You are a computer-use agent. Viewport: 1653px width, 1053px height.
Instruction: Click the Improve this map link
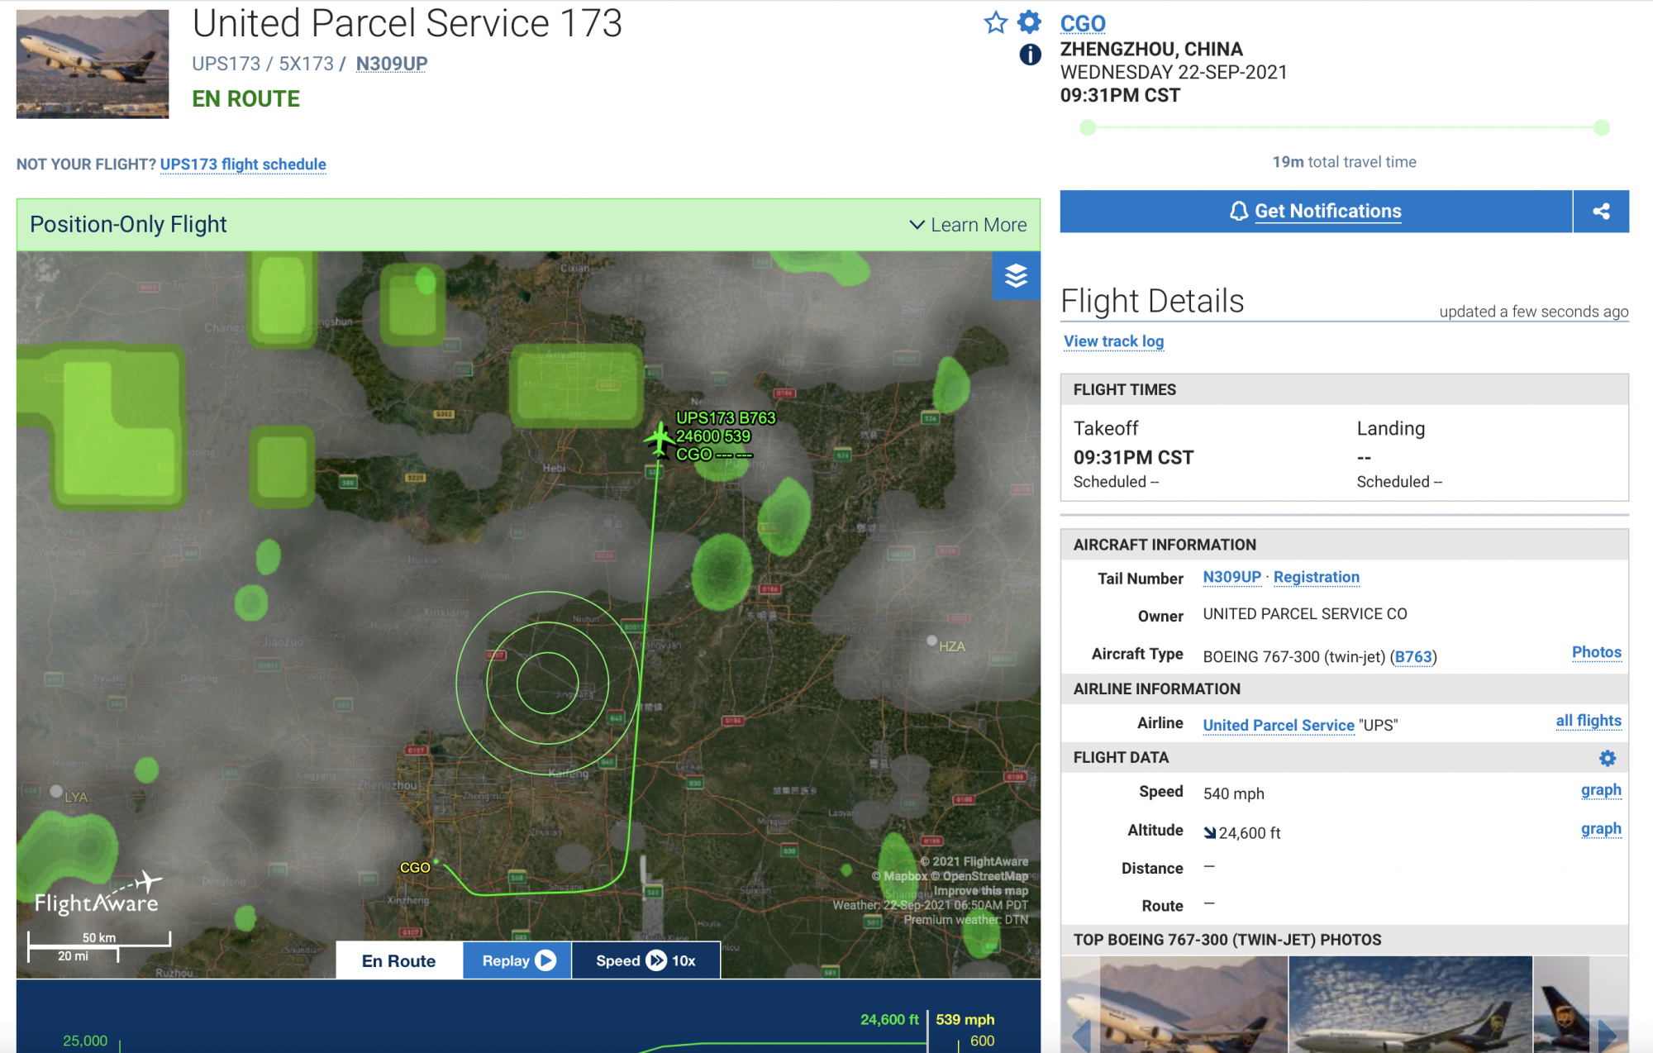tap(980, 891)
